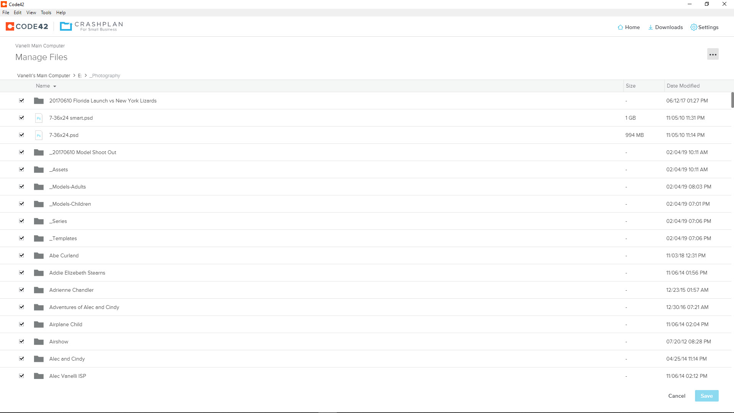Click the _Assets folder icon
The height and width of the screenshot is (413, 734).
pos(39,169)
